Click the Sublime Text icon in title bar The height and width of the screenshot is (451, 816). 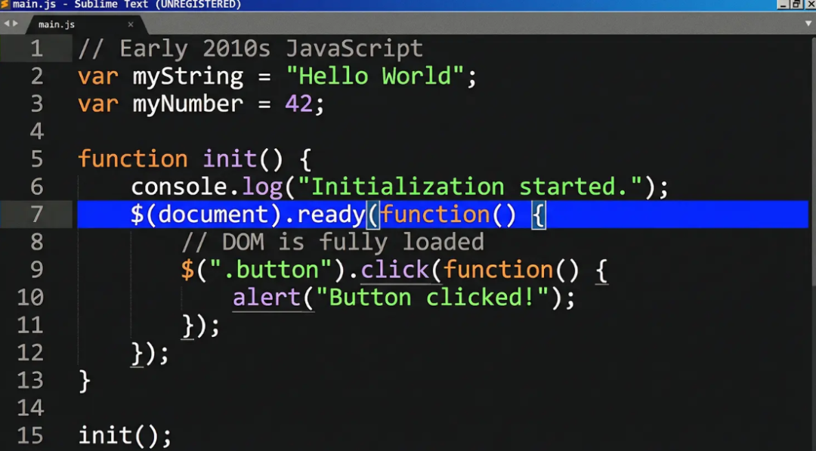6,4
